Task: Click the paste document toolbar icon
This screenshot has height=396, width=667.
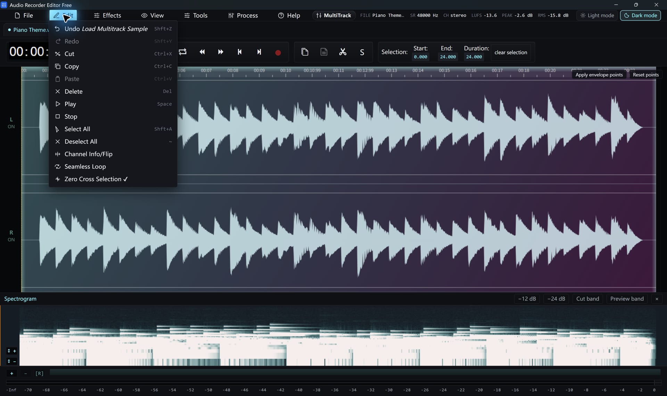Action: coord(324,52)
